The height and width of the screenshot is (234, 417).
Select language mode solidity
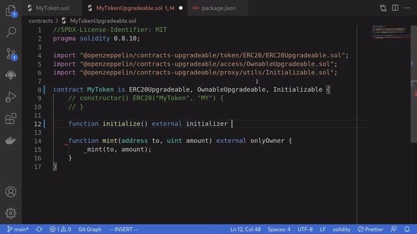click(341, 229)
